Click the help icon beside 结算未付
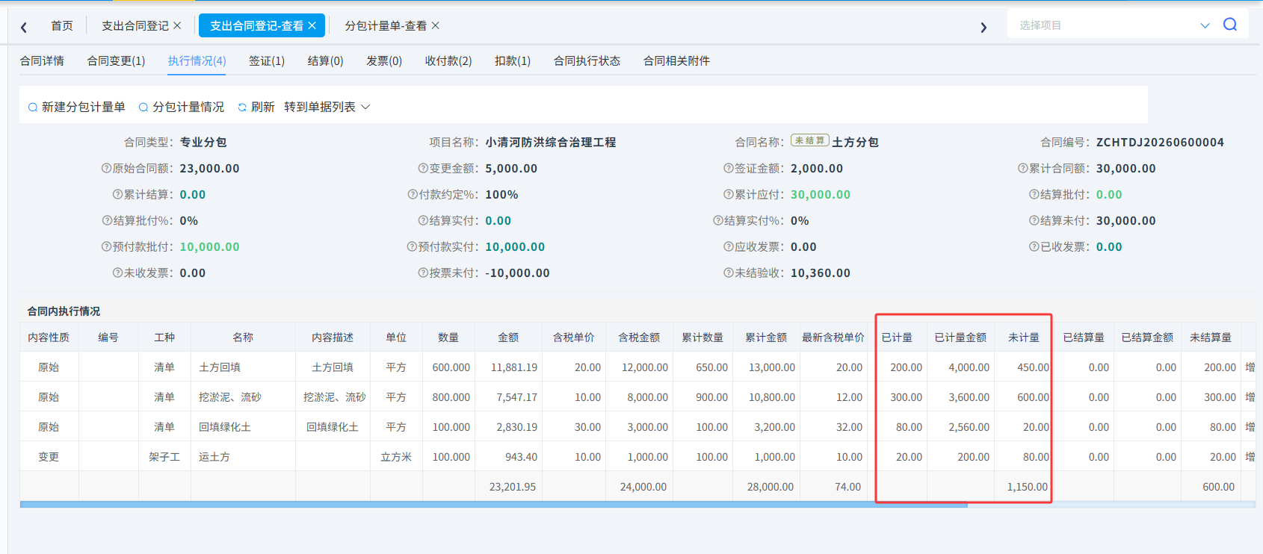Image resolution: width=1263 pixels, height=554 pixels. 1034,221
